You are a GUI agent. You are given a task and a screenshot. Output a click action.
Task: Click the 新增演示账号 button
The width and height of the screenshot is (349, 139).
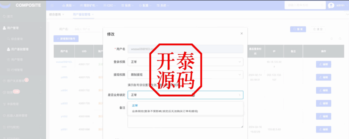[x=66, y=39]
